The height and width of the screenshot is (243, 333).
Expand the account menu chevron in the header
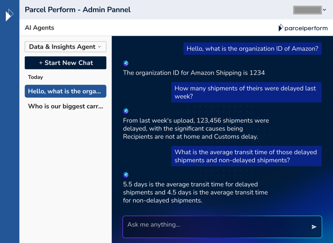(x=324, y=10)
